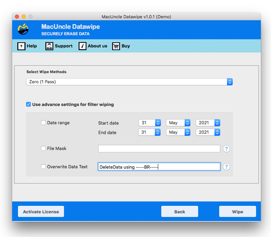Viewport: 271px width, 237px height.
Task: Click the Overwrite Data Text input field
Action: click(159, 167)
